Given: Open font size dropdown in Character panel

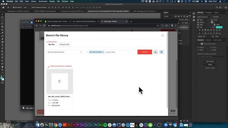Looking at the screenshot, I should click(x=204, y=20).
